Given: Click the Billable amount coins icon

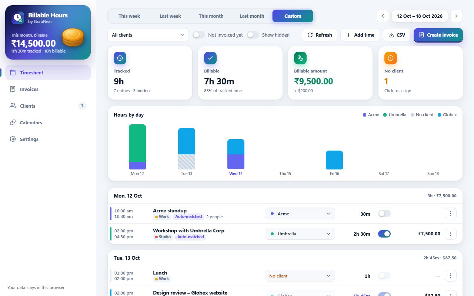Looking at the screenshot, I should 300,58.
